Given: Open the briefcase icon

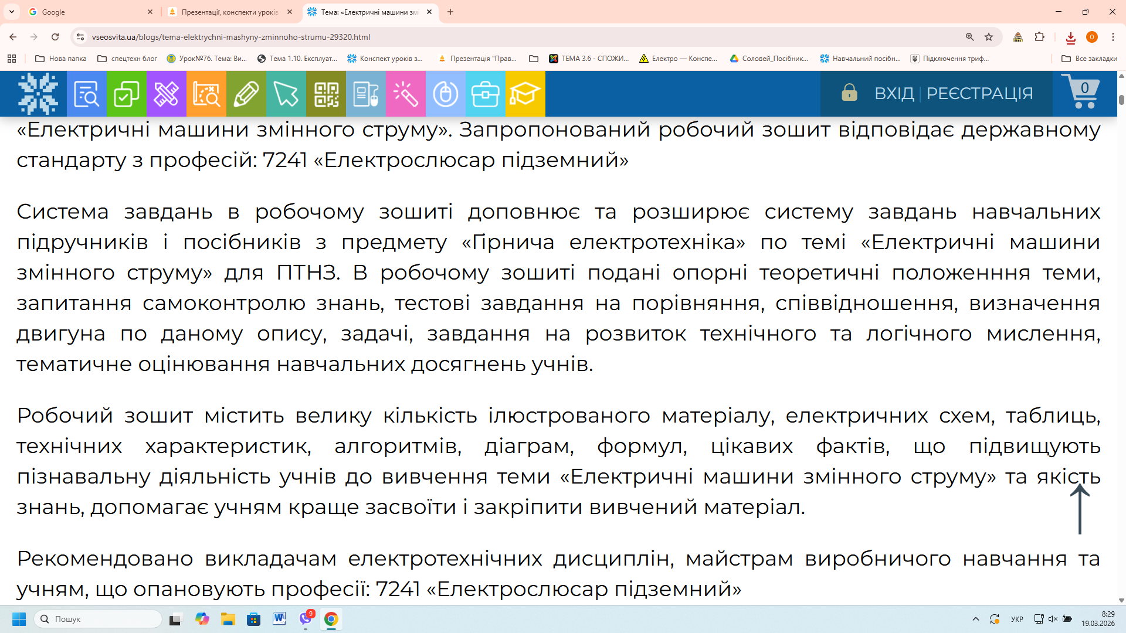Looking at the screenshot, I should tap(485, 94).
